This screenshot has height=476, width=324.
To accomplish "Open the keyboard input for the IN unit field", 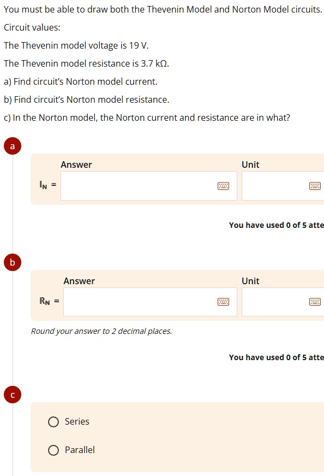I will (x=315, y=186).
